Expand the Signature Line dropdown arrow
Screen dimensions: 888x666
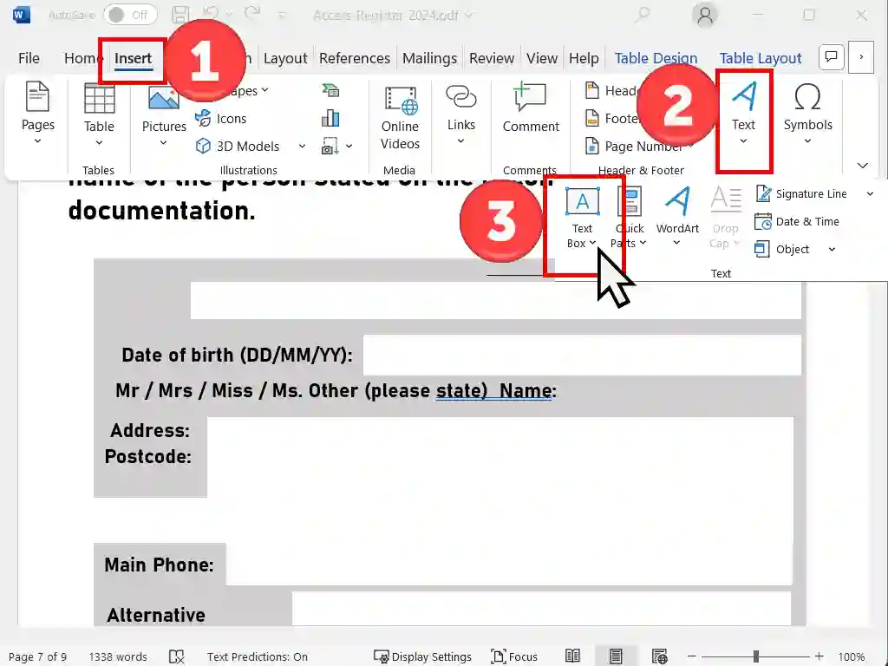point(870,194)
